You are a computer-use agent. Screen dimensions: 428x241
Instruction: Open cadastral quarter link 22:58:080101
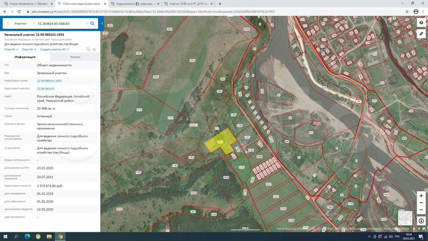[x=45, y=89]
